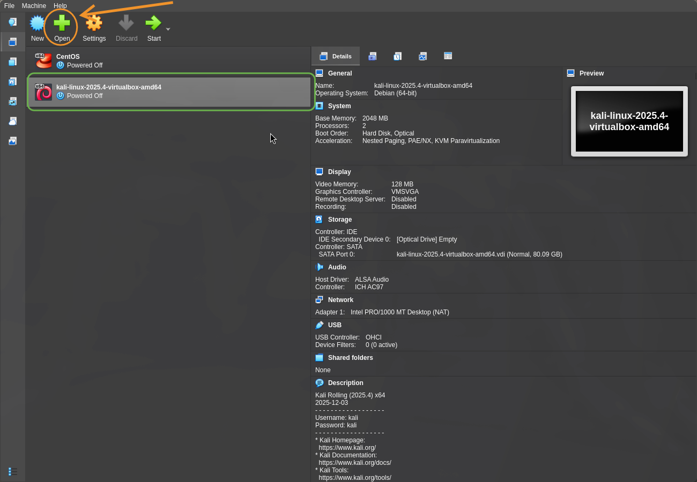
Task: Open the Logs clock tab
Action: [x=397, y=56]
